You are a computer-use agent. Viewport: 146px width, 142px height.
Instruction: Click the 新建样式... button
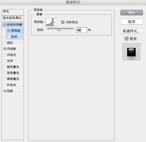pyautogui.click(x=132, y=31)
